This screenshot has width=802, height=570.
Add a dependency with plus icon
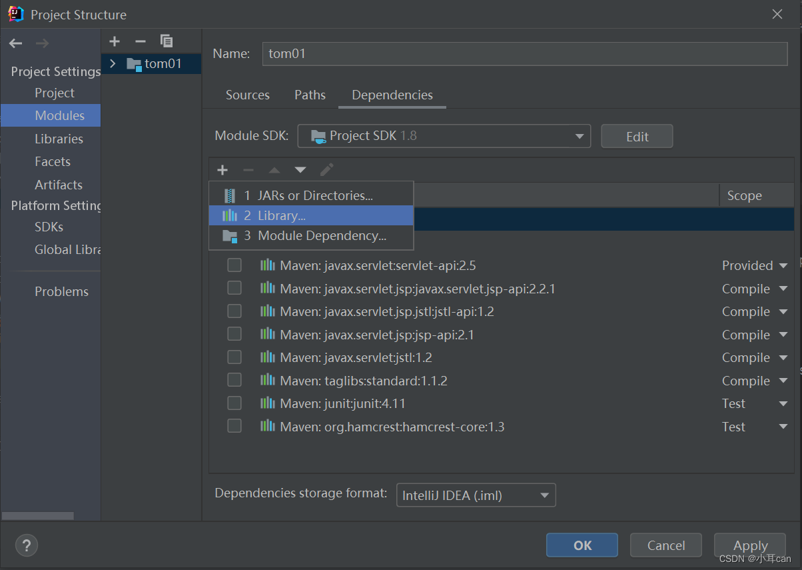click(x=222, y=170)
